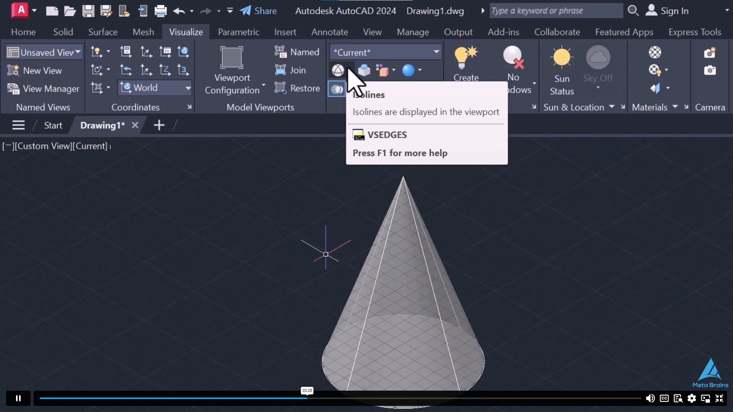Click the Share button

coord(258,11)
